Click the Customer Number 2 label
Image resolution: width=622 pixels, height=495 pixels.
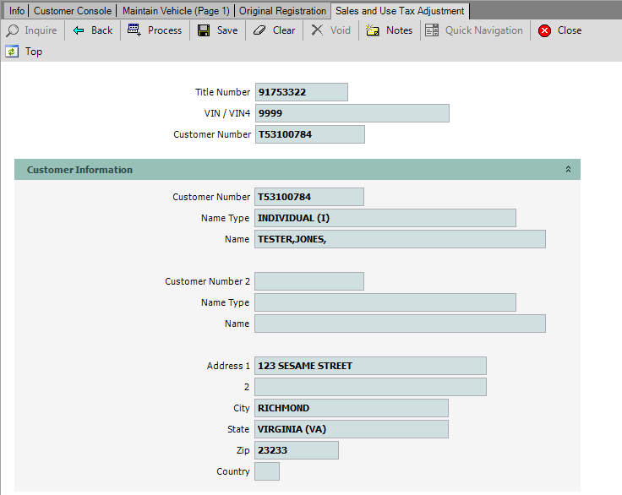click(207, 281)
